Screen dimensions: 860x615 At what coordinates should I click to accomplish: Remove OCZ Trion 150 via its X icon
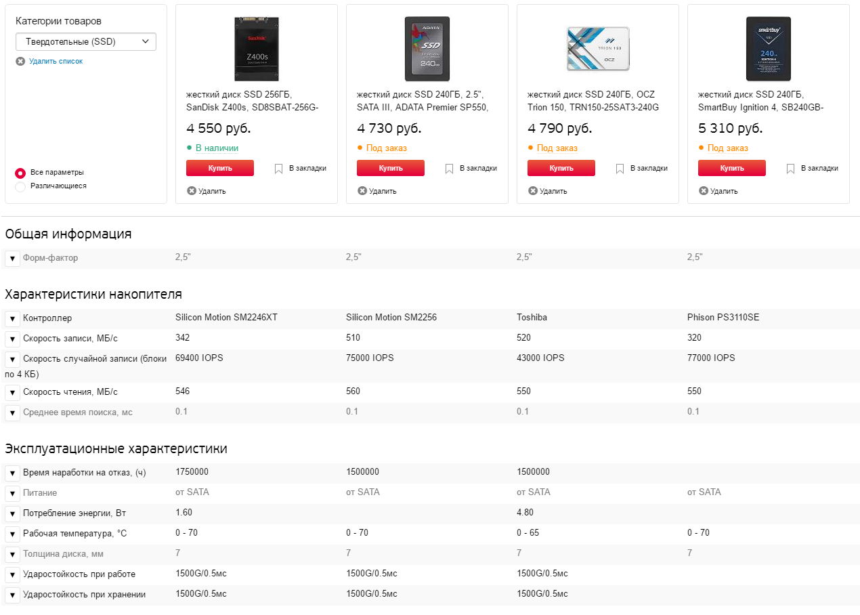pyautogui.click(x=533, y=191)
